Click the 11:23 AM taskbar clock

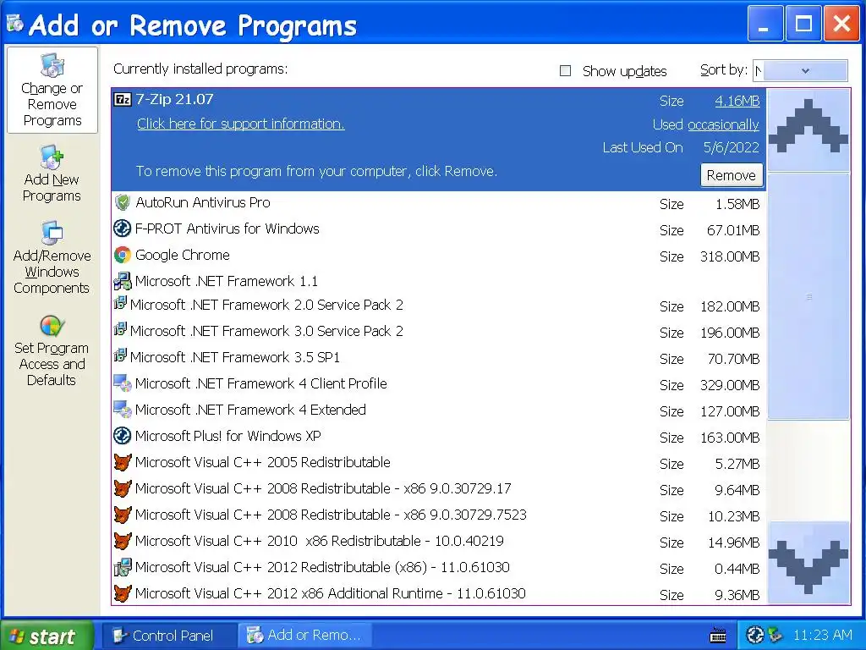(x=822, y=635)
